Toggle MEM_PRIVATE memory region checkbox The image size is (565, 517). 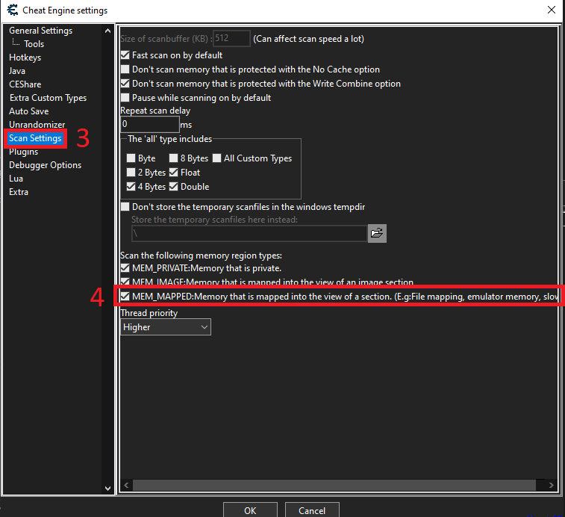coord(125,268)
